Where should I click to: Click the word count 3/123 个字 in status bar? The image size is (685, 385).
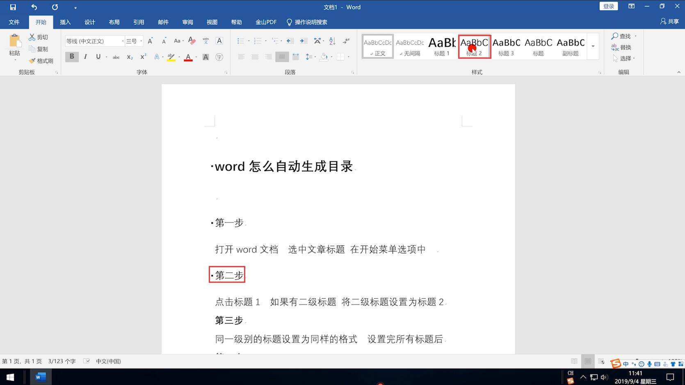[x=62, y=361]
